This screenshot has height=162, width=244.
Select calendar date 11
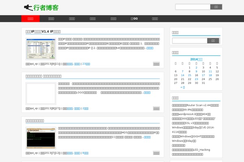[x=210, y=71]
